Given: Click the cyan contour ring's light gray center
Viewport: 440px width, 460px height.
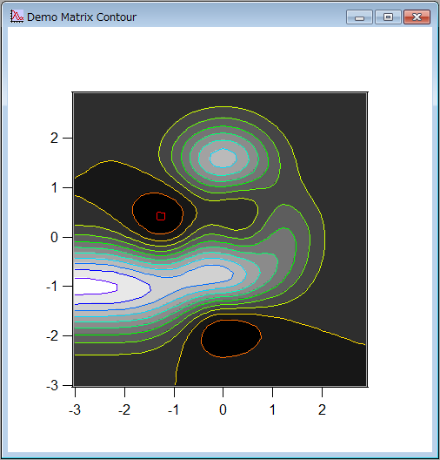Looking at the screenshot, I should (223, 158).
